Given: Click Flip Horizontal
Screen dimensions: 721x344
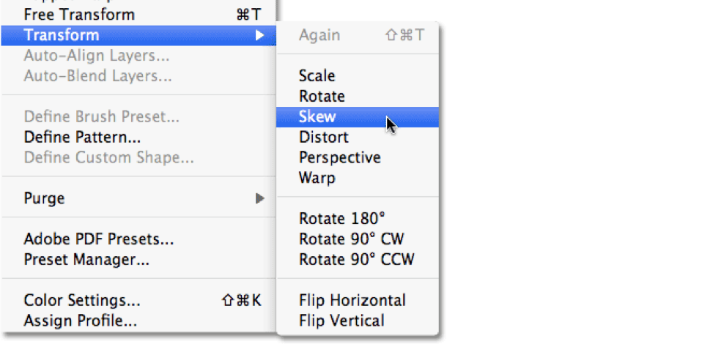Looking at the screenshot, I should tap(352, 300).
